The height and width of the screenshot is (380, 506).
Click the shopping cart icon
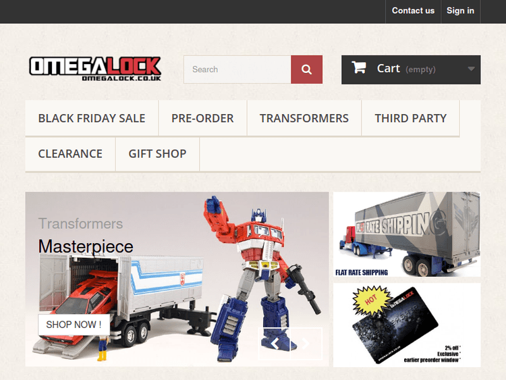tap(359, 67)
